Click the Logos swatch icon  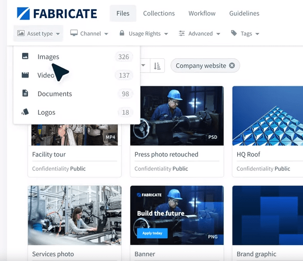25,112
